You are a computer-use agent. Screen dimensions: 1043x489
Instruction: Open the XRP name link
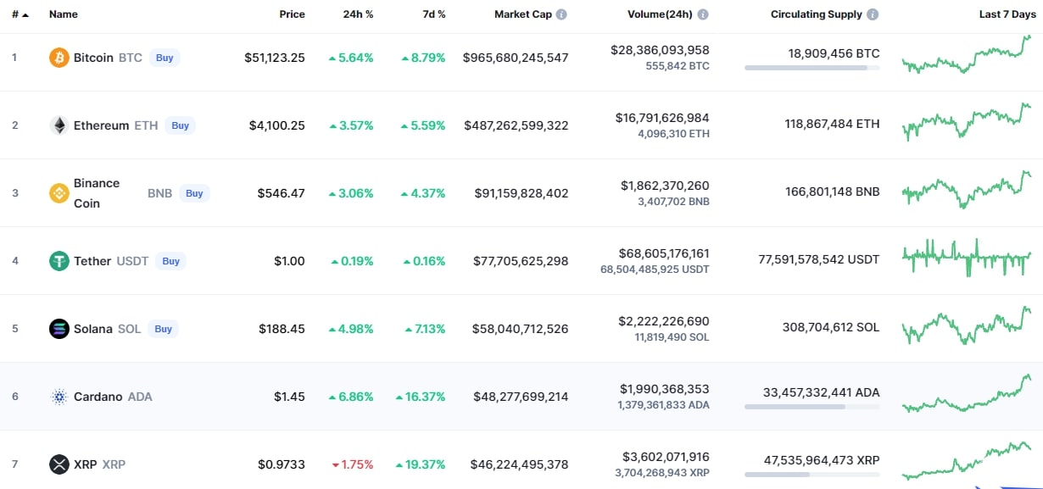(86, 464)
